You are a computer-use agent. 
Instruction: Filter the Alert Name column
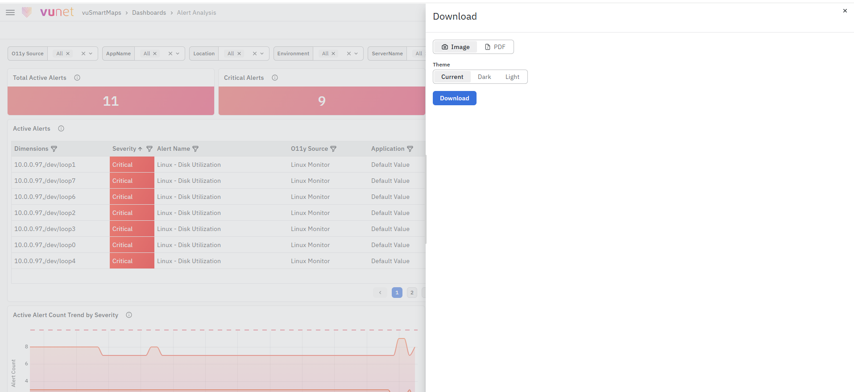point(195,149)
